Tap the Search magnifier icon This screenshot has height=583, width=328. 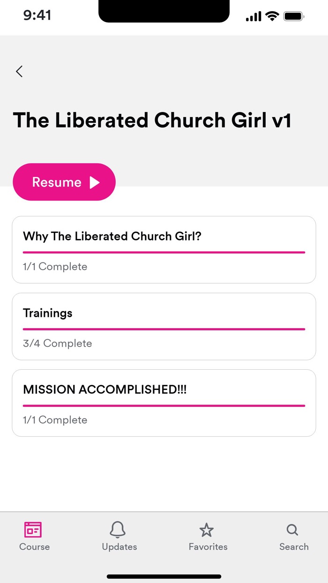point(292,530)
